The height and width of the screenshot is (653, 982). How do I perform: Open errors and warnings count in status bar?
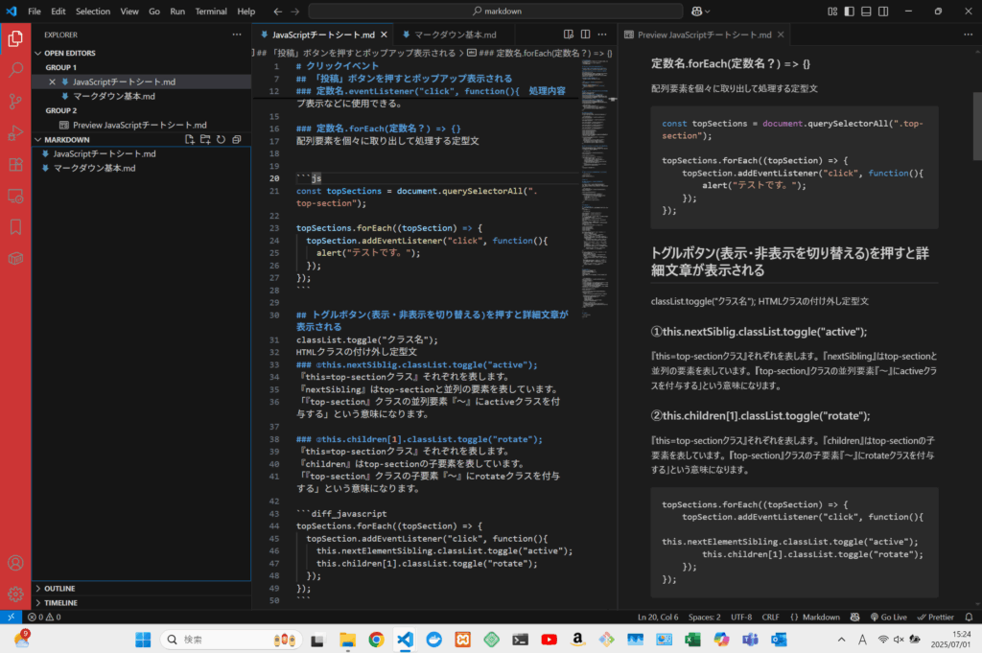pyautogui.click(x=44, y=617)
